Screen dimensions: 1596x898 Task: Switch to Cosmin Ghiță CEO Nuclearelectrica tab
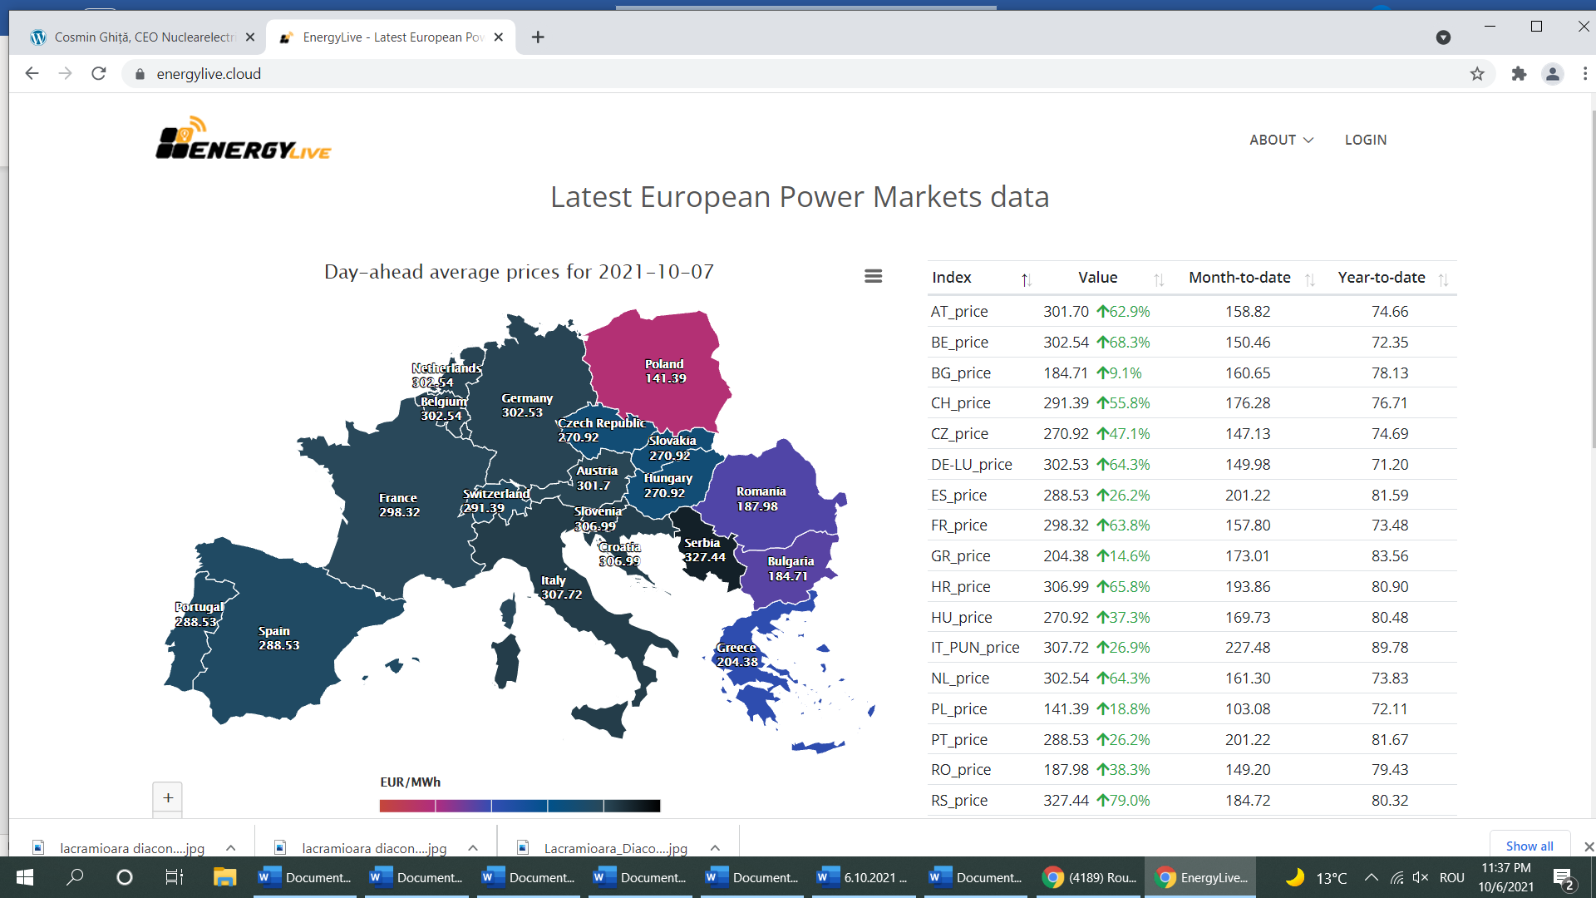[143, 37]
